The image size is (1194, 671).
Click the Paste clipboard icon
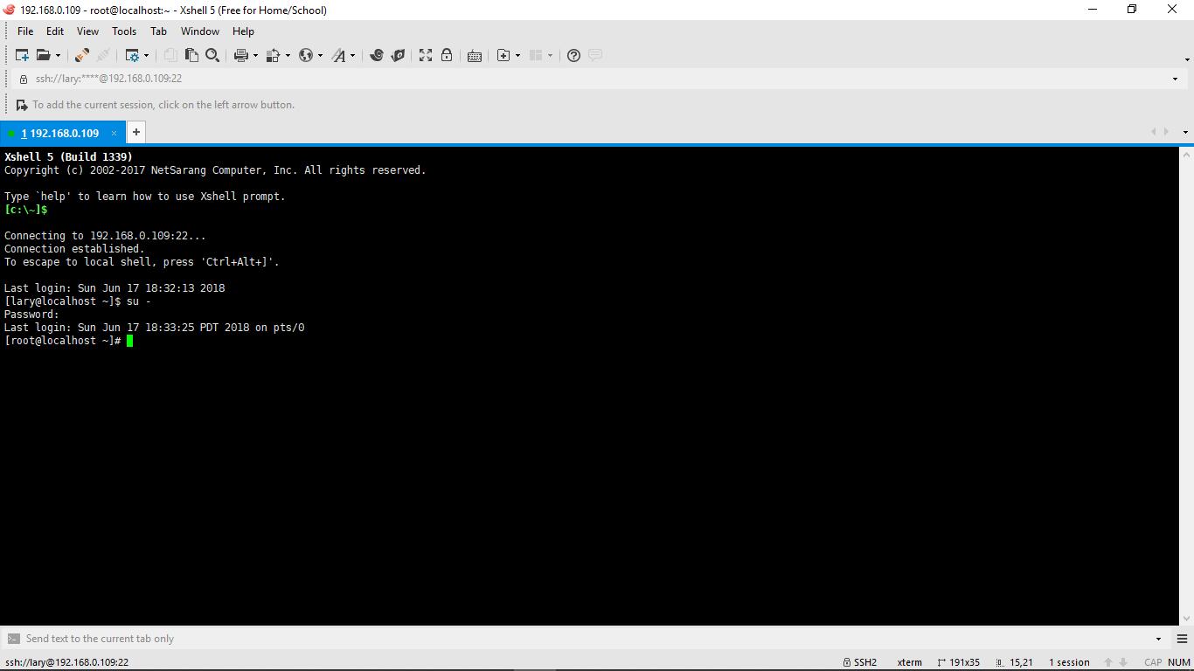191,55
